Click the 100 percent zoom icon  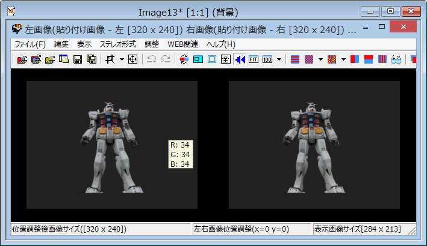267,59
